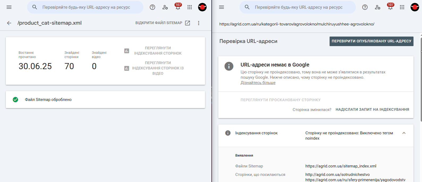Click ПЕРЕГЛЯНУТИ ІНДЕКСУВАННЯ СТОРІНОК button
The width and height of the screenshot is (422, 182).
[158, 51]
